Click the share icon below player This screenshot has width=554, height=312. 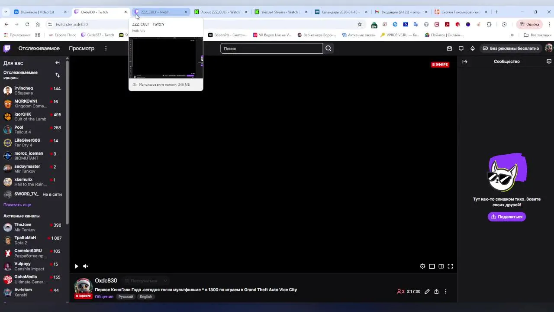pos(436,292)
